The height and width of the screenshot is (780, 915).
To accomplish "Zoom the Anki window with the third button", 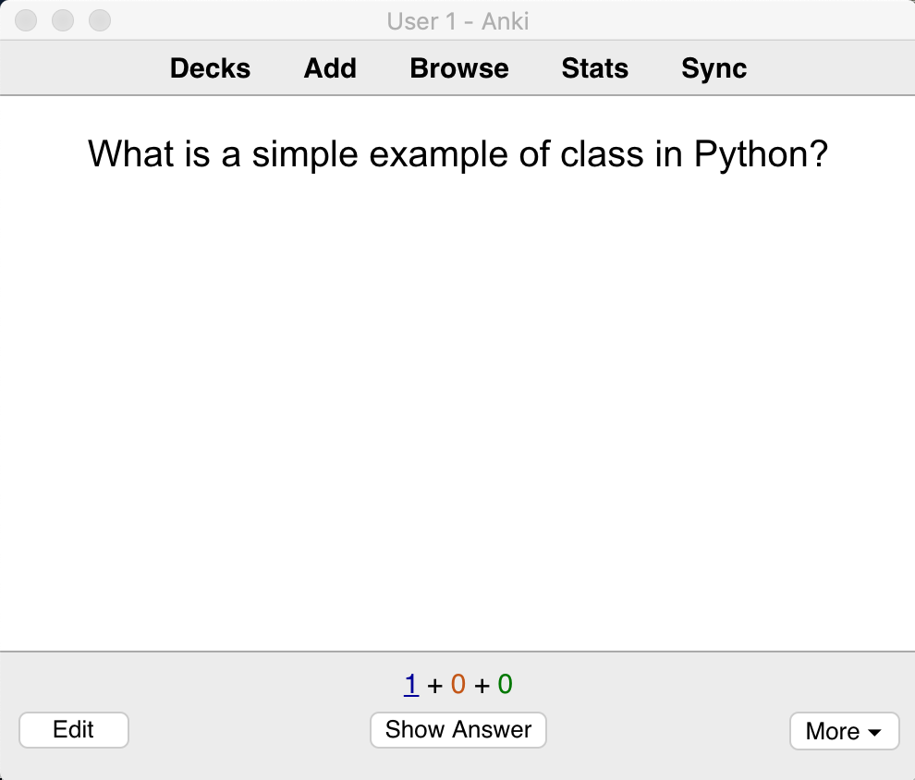I will click(100, 20).
